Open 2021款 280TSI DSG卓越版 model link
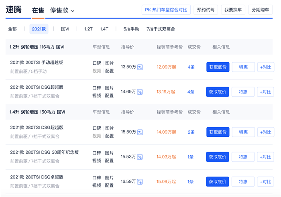The width and height of the screenshot is (281, 197). click(37, 177)
